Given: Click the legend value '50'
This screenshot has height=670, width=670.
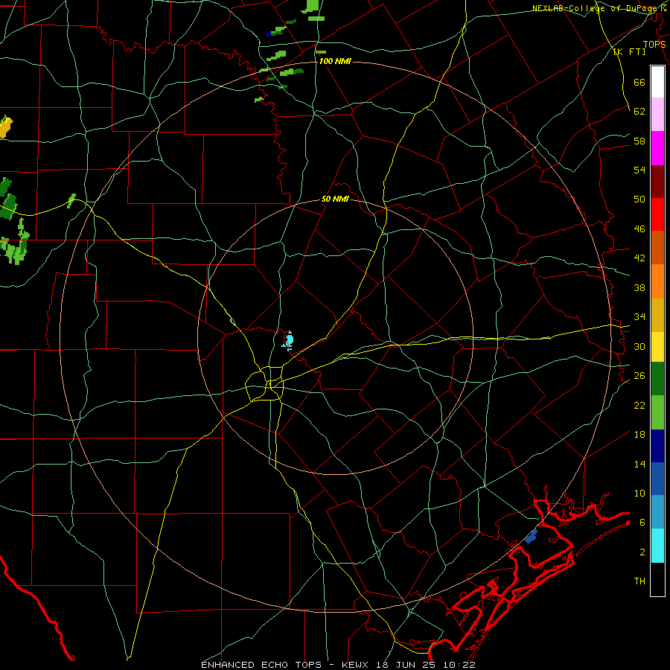Looking at the screenshot, I should (x=639, y=199).
